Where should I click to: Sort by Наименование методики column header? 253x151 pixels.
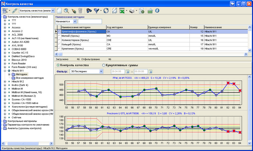[x=84, y=27]
